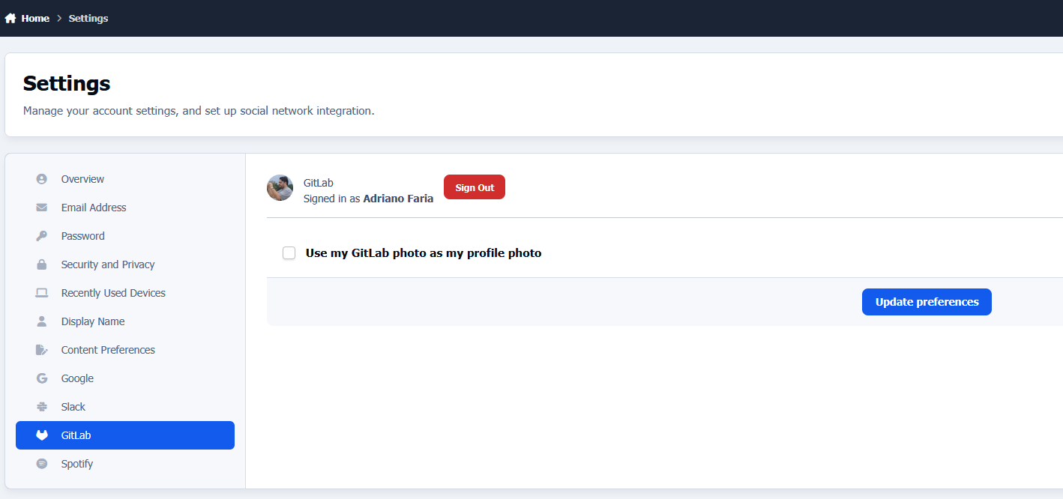
Task: Select the GitLab integration item
Action: click(125, 435)
